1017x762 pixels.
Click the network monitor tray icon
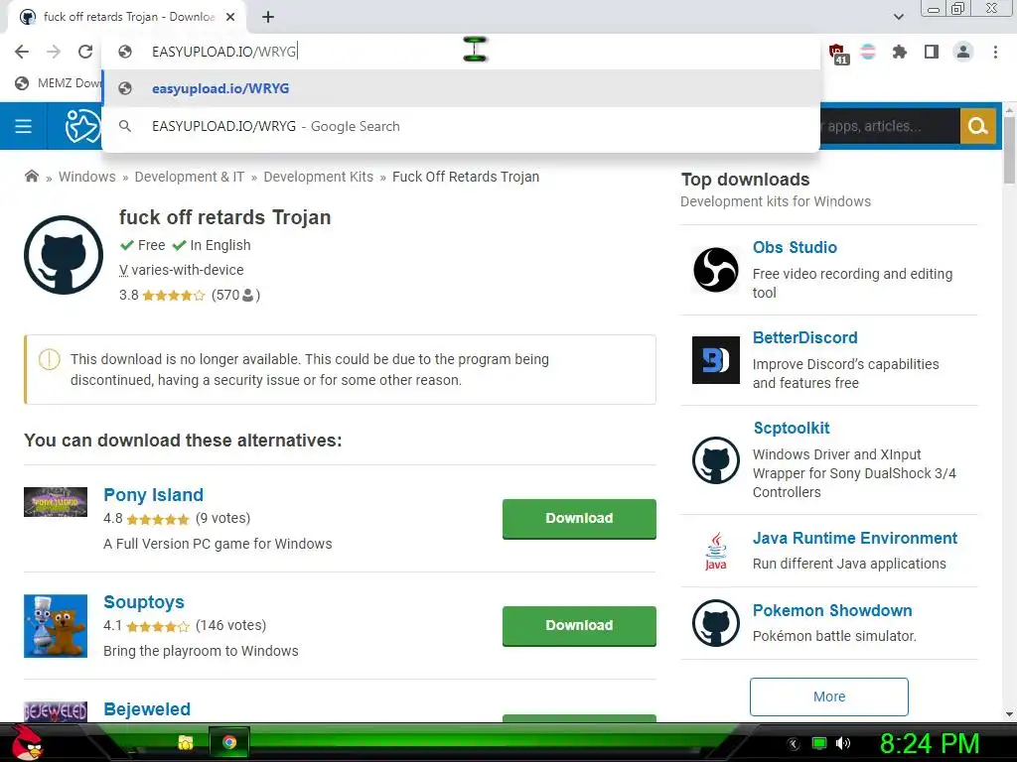819,743
